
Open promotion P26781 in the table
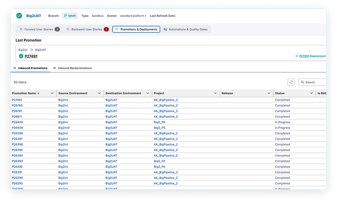coord(17,111)
